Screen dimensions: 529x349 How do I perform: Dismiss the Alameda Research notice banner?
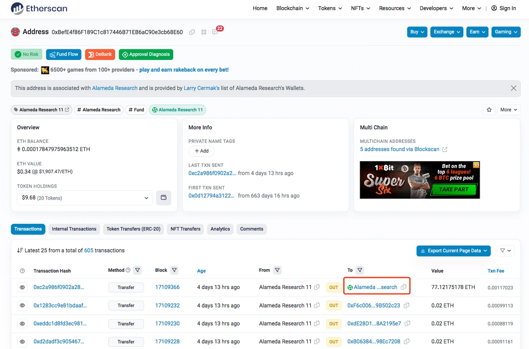(513, 88)
